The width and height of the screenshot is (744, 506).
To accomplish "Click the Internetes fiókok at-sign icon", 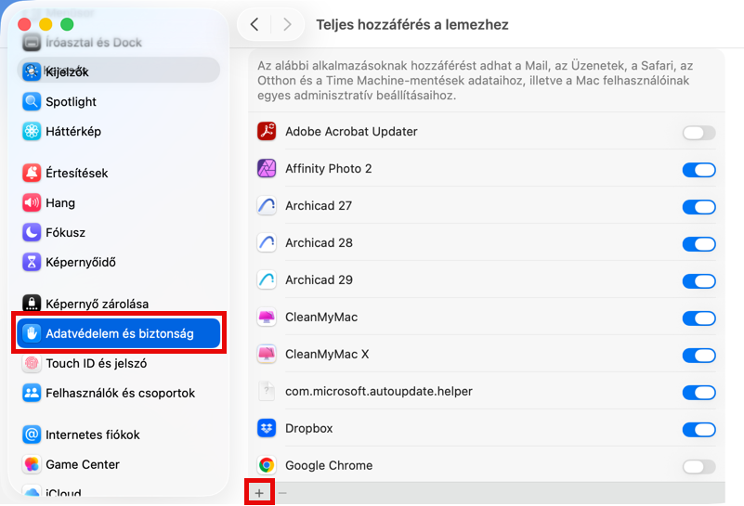I will point(32,435).
